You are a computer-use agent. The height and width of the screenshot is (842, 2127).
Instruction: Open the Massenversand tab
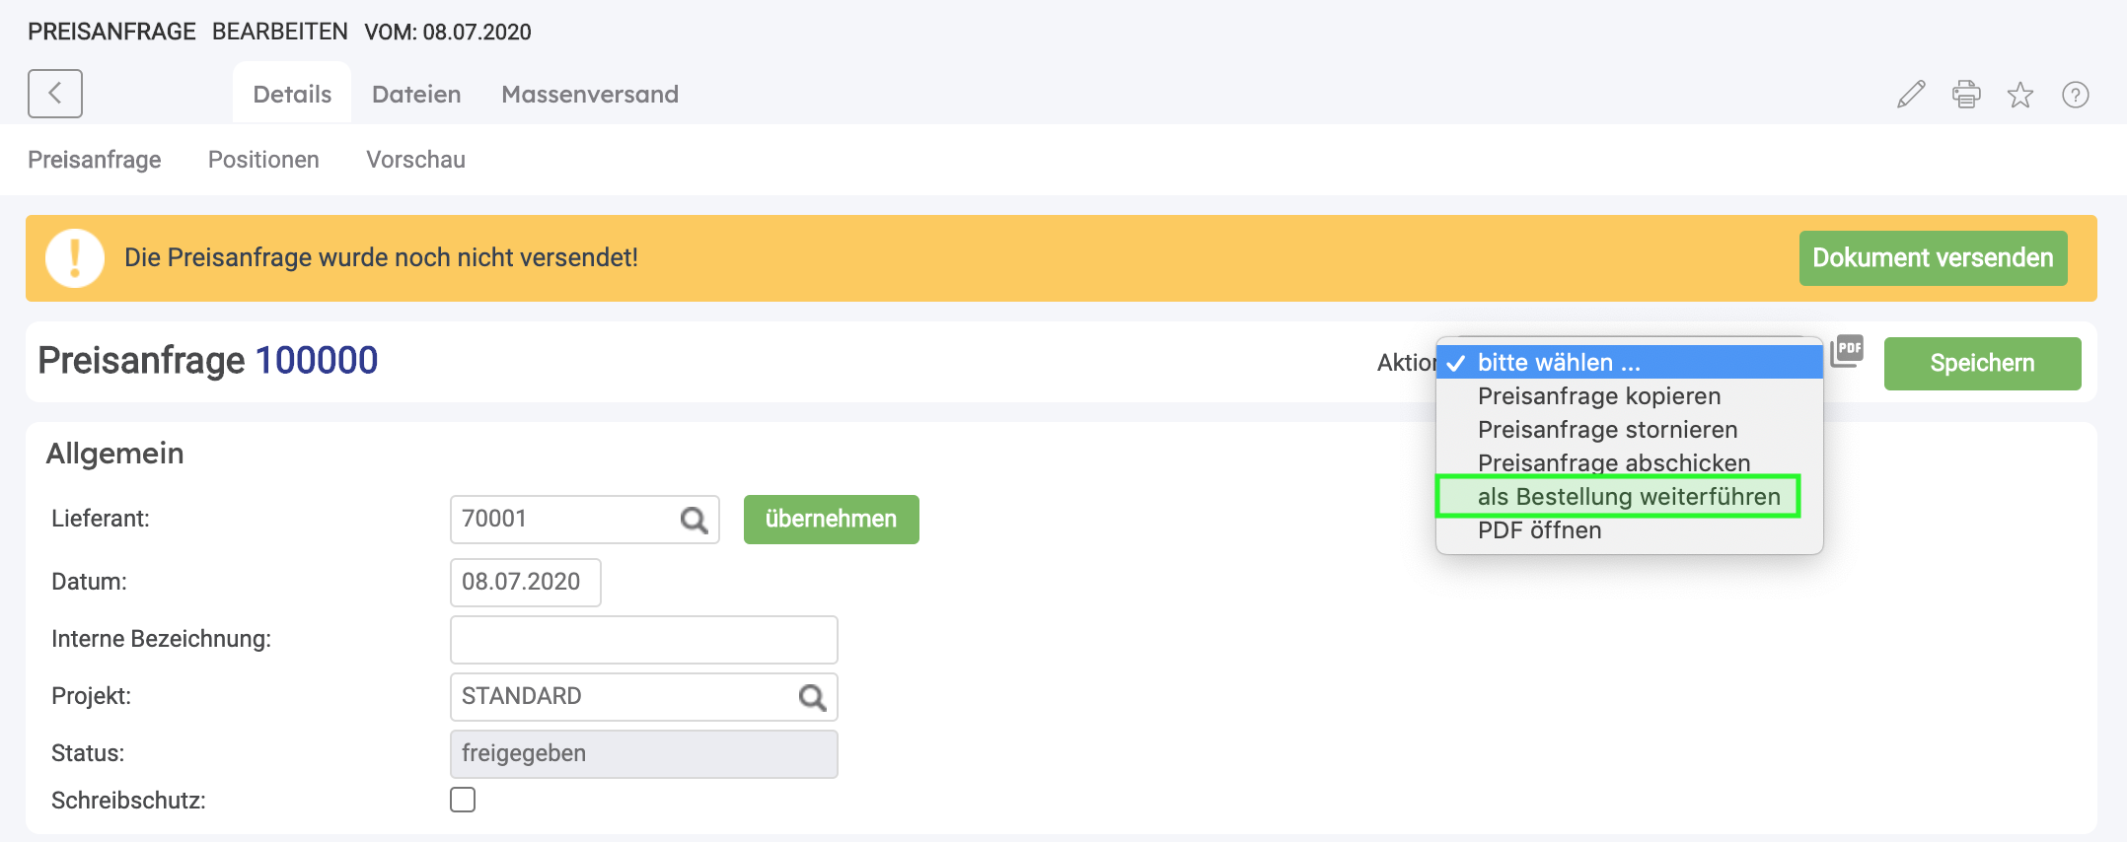[590, 95]
